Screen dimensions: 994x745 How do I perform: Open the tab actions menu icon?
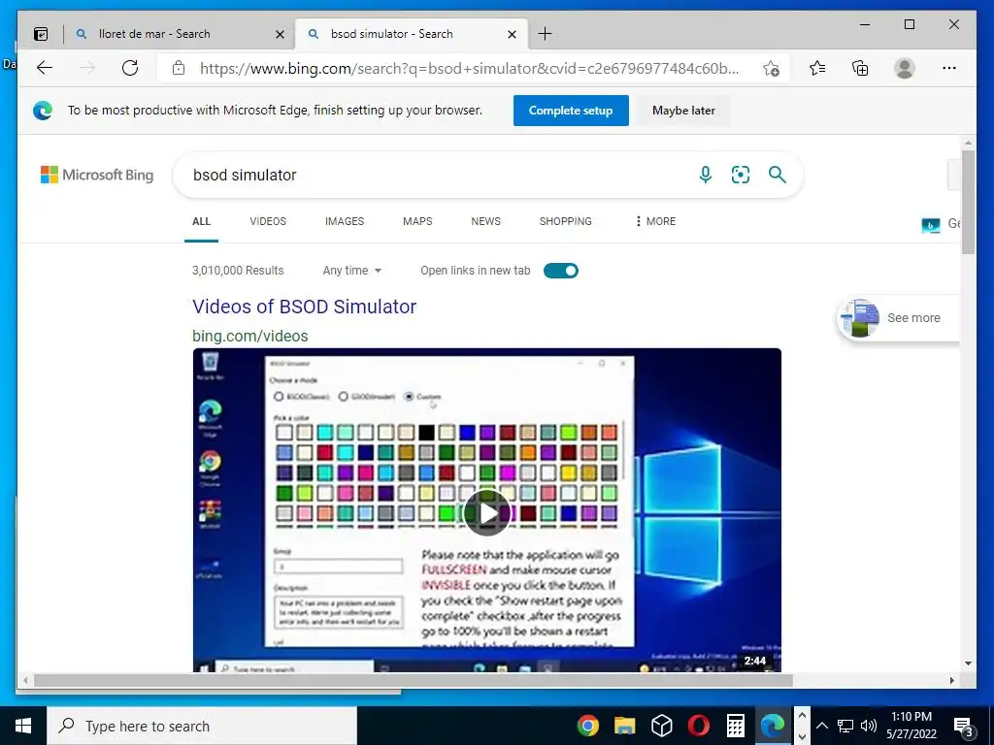(x=41, y=34)
